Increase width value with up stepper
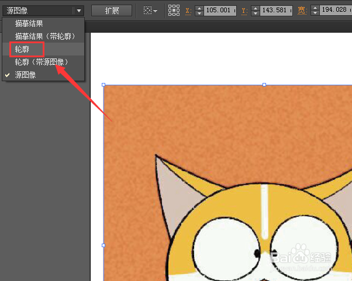Screen dimensions: 352x281 tap(315, 8)
